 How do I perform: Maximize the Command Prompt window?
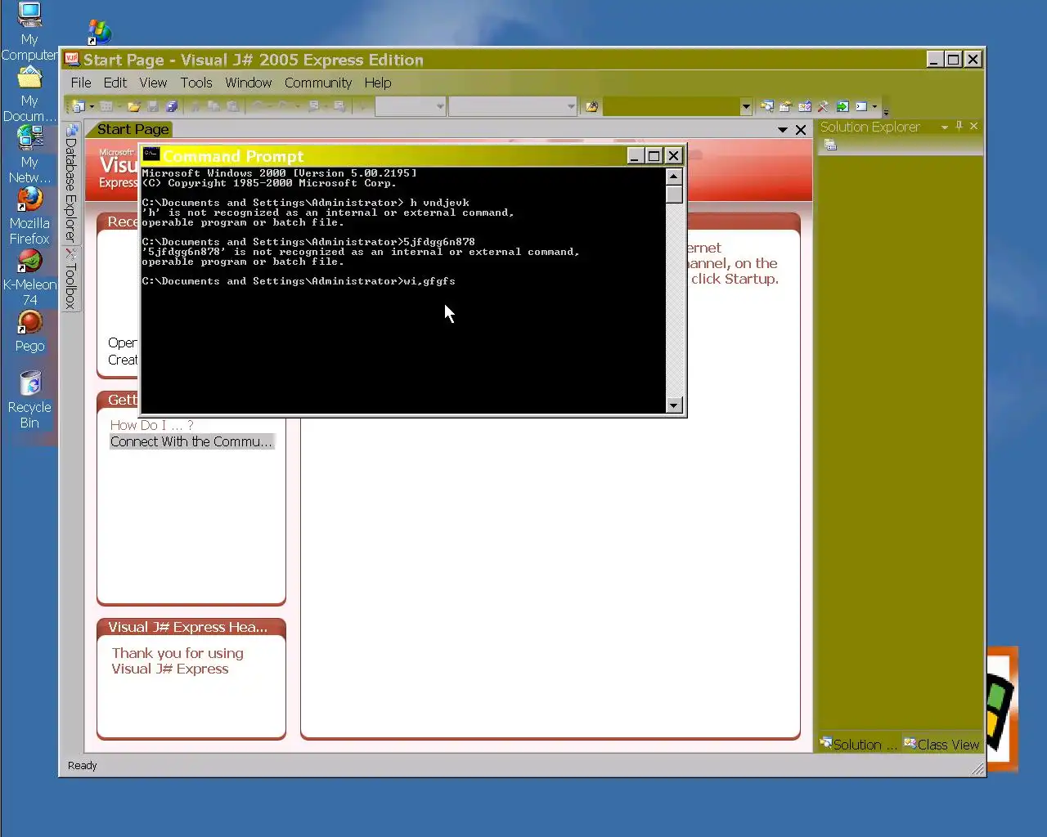(x=654, y=155)
